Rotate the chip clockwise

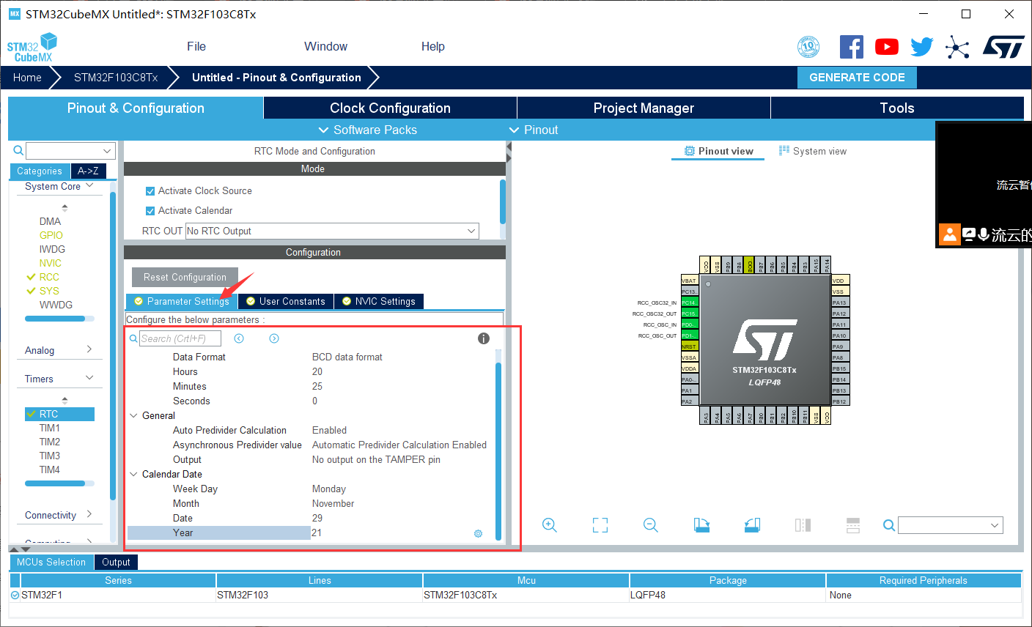[701, 525]
